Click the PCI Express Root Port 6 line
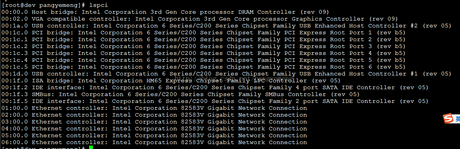This screenshot has width=460, height=149. point(203,67)
